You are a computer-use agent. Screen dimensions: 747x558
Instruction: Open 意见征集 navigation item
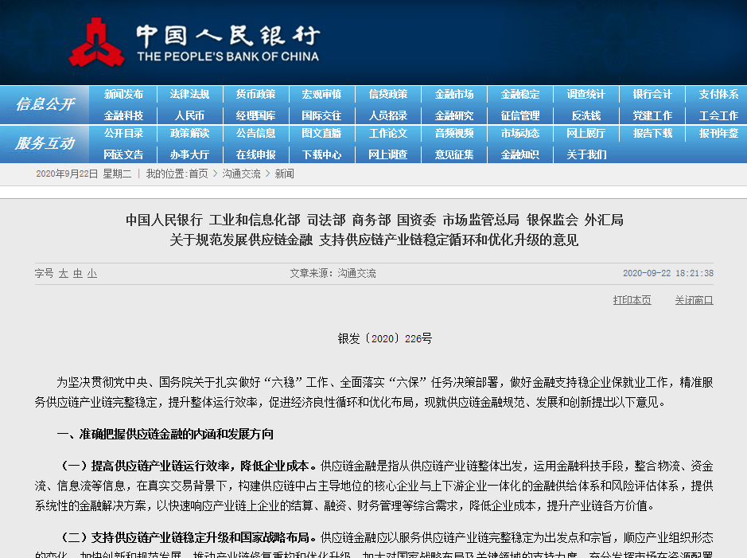point(454,155)
